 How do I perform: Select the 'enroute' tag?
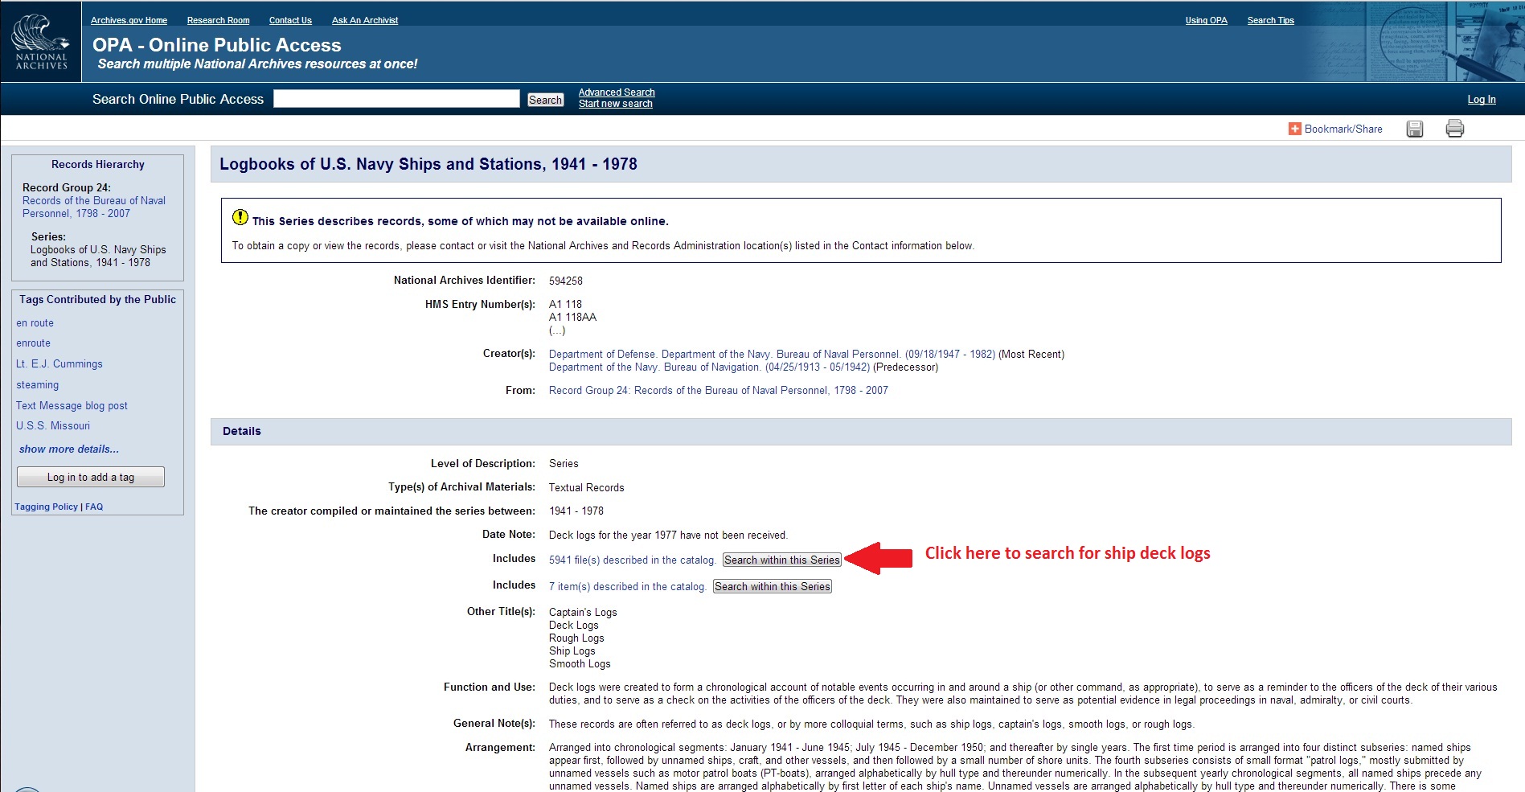coord(33,343)
